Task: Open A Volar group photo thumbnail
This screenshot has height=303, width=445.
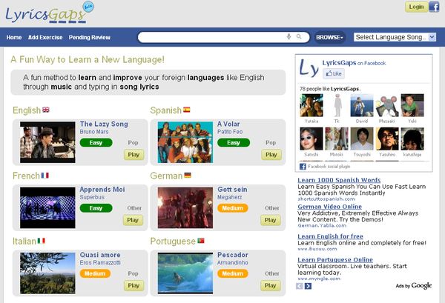Action: pyautogui.click(x=185, y=142)
